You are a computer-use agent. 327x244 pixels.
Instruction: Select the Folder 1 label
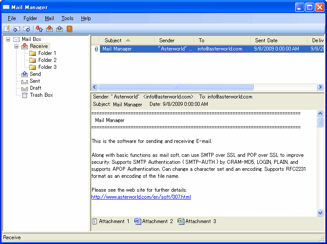pyautogui.click(x=47, y=53)
